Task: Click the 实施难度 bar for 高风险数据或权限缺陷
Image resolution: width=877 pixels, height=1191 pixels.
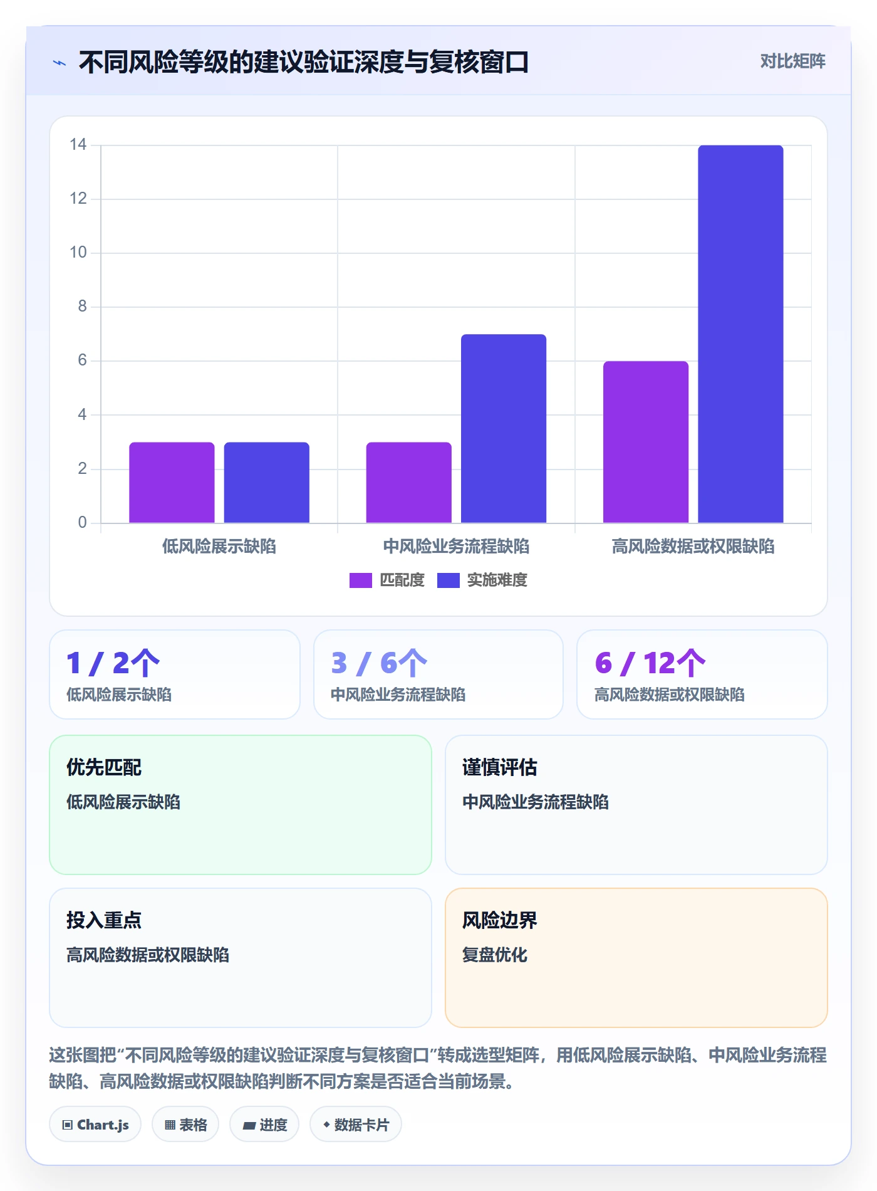Action: click(x=741, y=334)
